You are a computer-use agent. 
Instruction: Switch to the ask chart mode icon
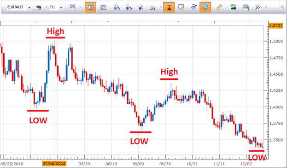click(x=103, y=7)
